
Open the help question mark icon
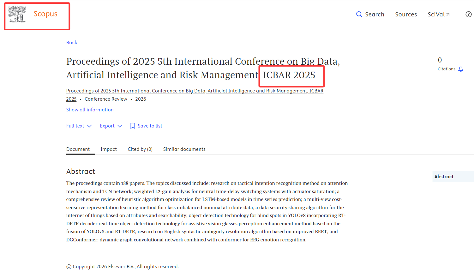[x=469, y=14]
